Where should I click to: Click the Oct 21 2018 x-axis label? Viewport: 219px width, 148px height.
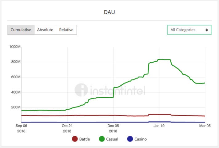(x=67, y=128)
